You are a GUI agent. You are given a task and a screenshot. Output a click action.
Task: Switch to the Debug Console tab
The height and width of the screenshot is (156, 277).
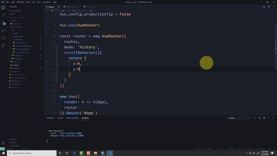tap(72, 118)
